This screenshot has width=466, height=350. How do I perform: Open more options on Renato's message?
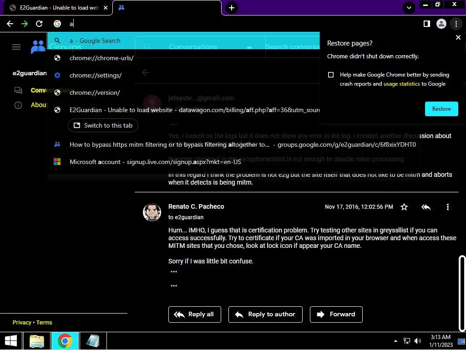tap(448, 207)
